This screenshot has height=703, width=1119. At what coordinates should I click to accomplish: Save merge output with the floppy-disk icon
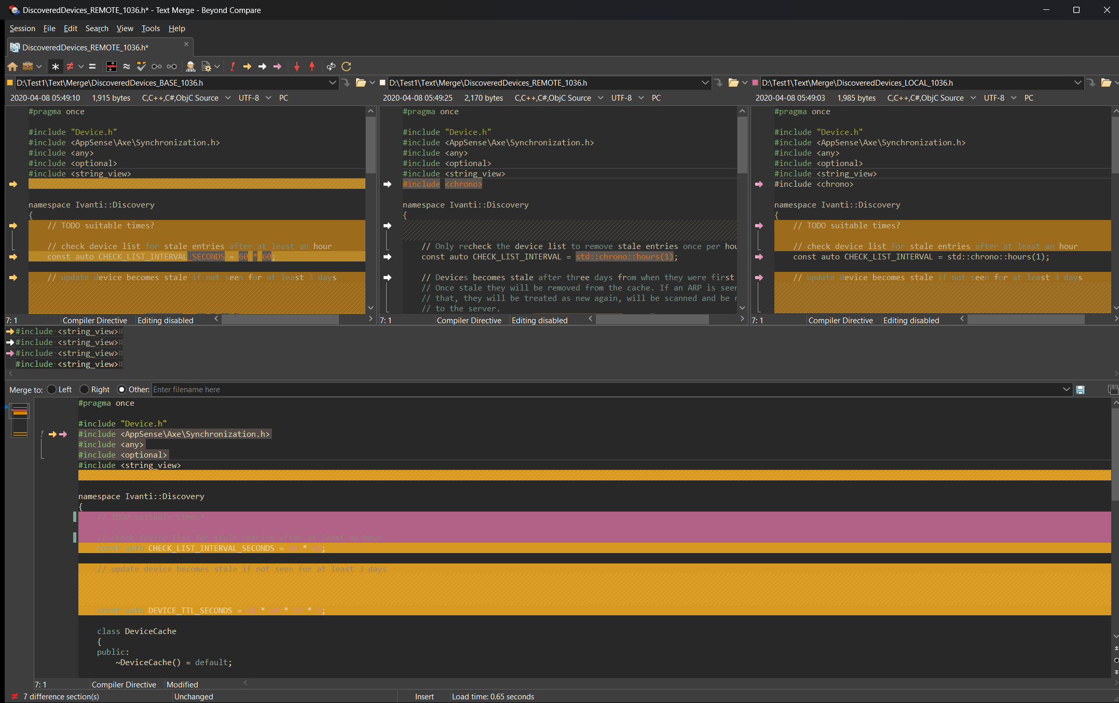(x=1081, y=390)
